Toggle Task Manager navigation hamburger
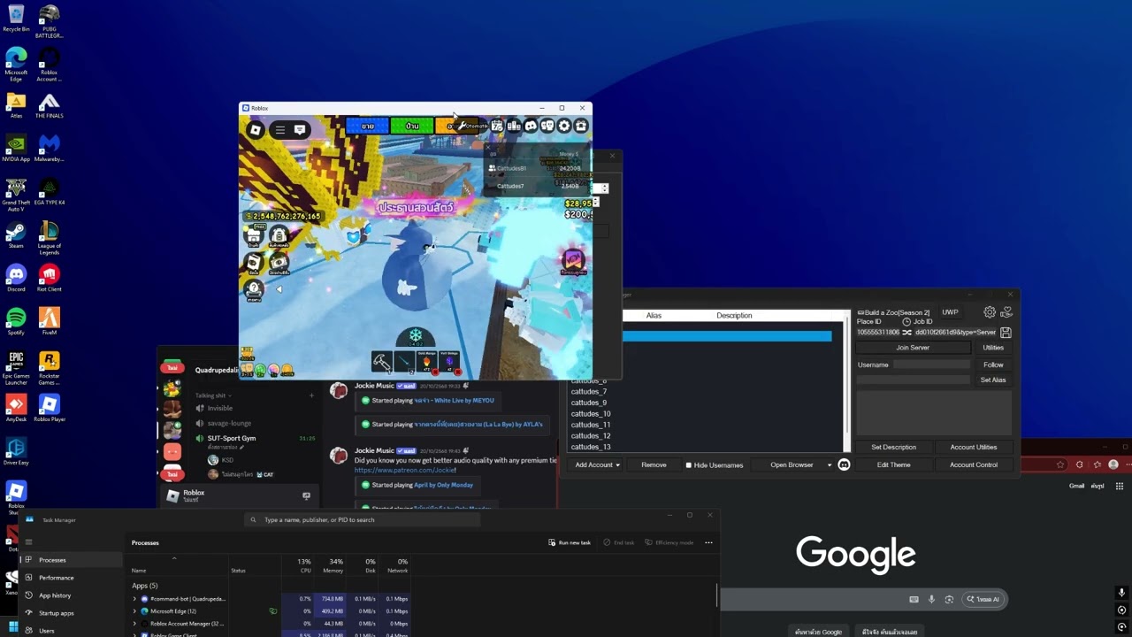This screenshot has height=637, width=1132. click(x=28, y=542)
